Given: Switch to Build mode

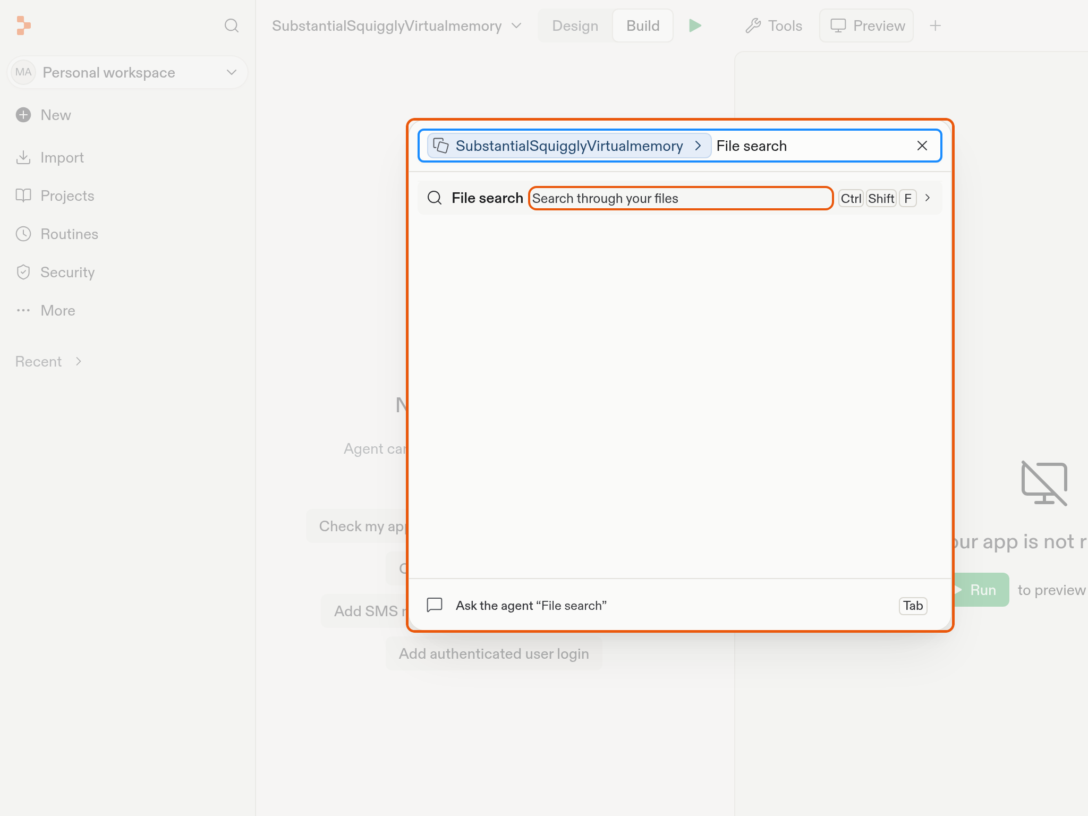Looking at the screenshot, I should [x=643, y=25].
